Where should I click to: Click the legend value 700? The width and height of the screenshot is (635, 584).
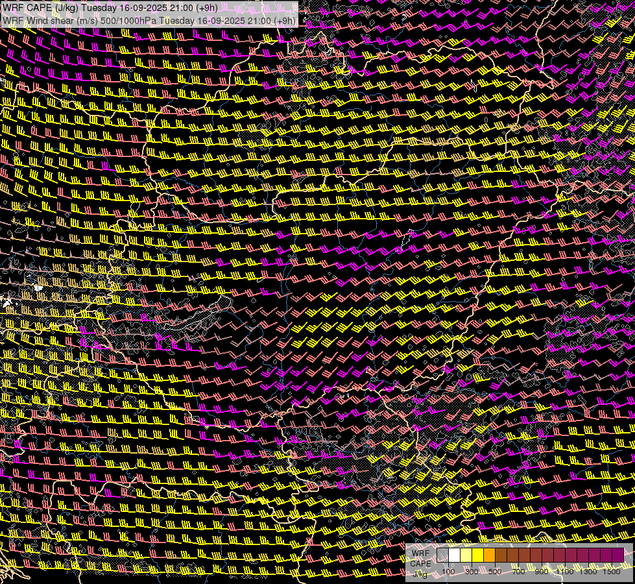click(x=518, y=572)
